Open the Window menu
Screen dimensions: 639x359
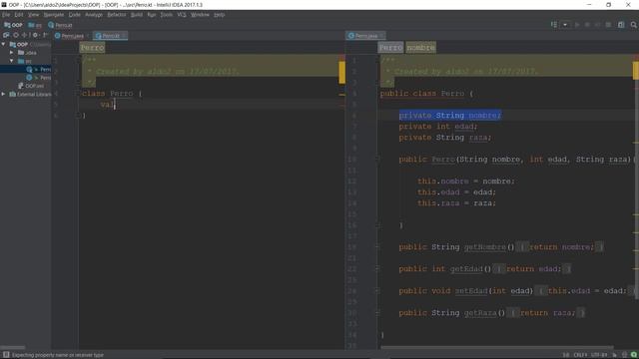point(200,15)
